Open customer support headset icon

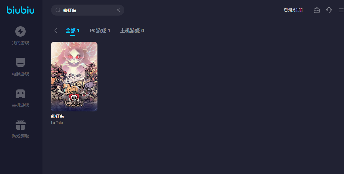tap(329, 10)
